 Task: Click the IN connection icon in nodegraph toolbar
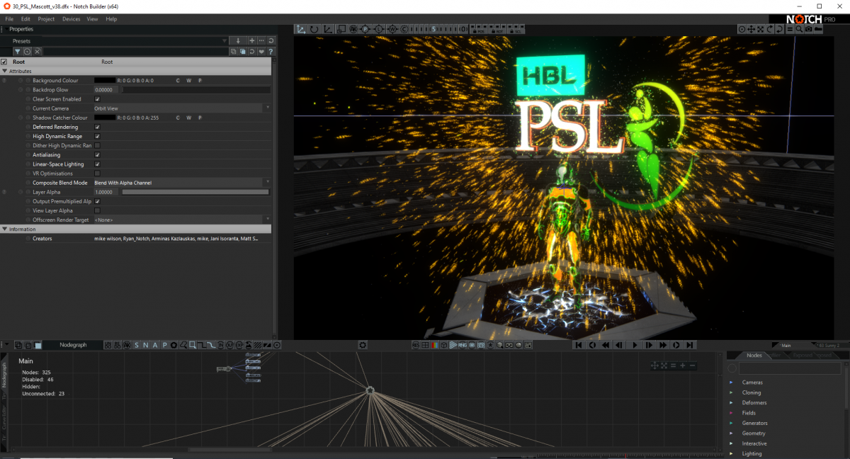pyautogui.click(x=221, y=345)
